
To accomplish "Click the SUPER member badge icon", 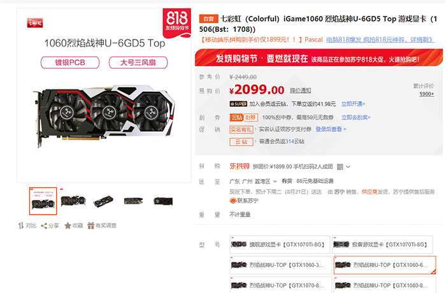I will coord(238,104).
